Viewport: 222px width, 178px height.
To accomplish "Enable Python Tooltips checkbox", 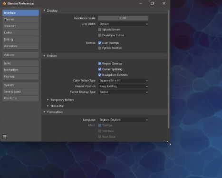I will (100, 48).
